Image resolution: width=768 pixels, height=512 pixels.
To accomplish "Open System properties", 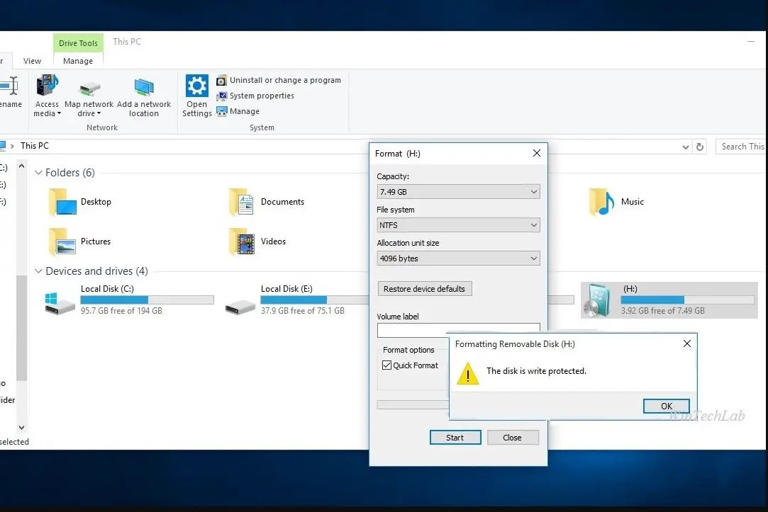I will (260, 96).
